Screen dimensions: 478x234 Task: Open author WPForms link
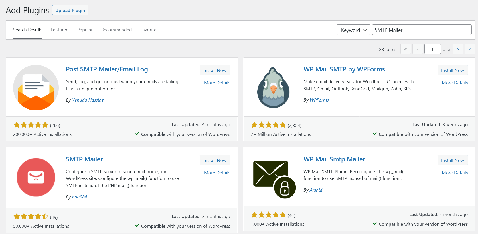319,100
